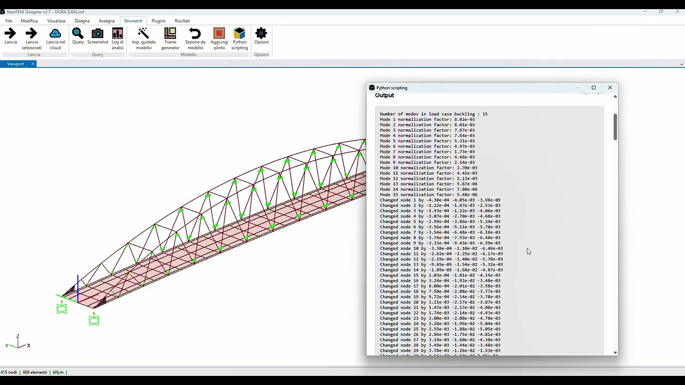Click the "Mode 1 normalization factor: 8.02e-03" line
Viewport: 685px width, 385px height.
427,119
